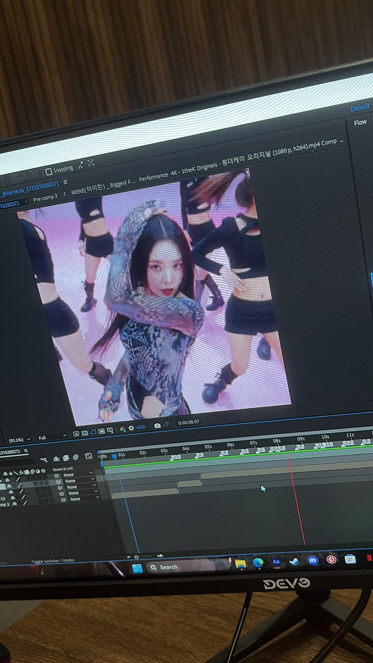Image resolution: width=373 pixels, height=663 pixels.
Task: Click the composition mini-flowchart icon
Action: pos(44,460)
